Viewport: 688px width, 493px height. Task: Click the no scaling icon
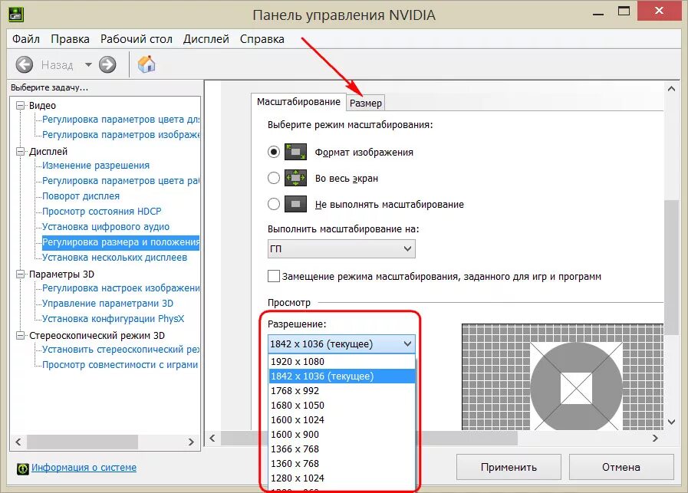point(296,204)
